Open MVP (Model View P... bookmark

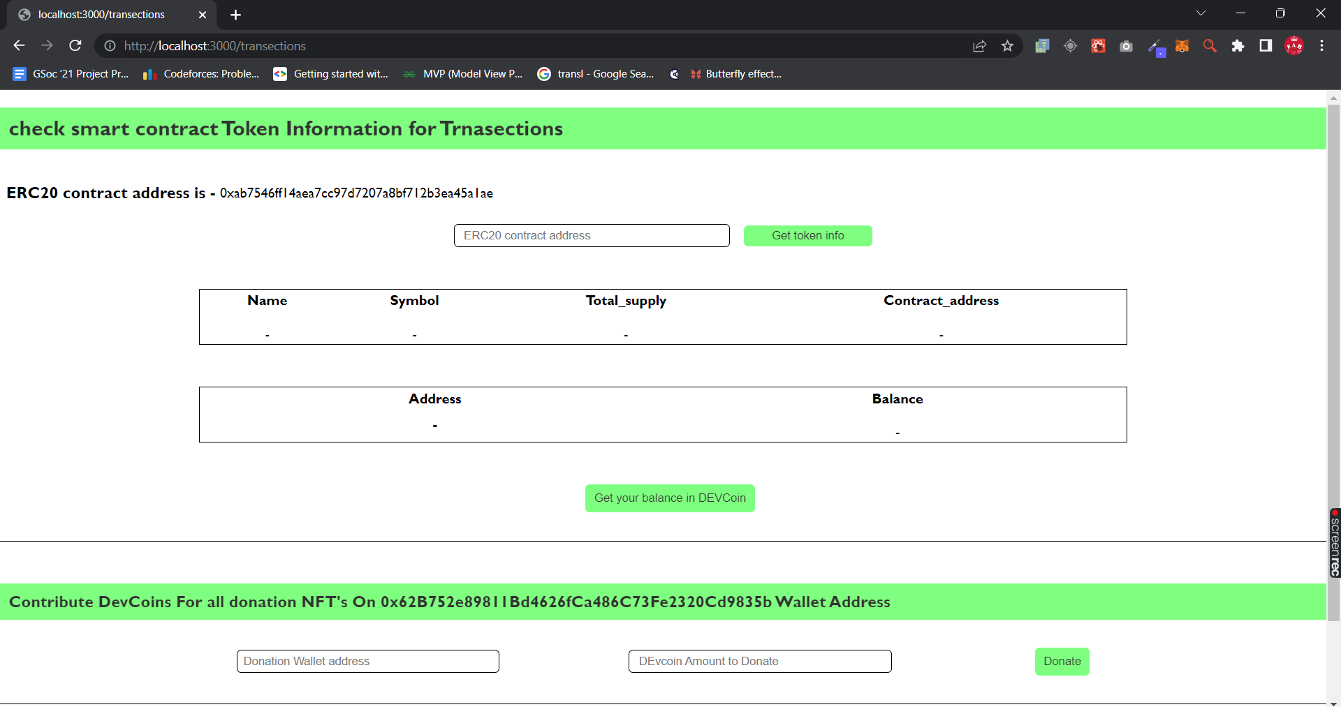coord(462,74)
